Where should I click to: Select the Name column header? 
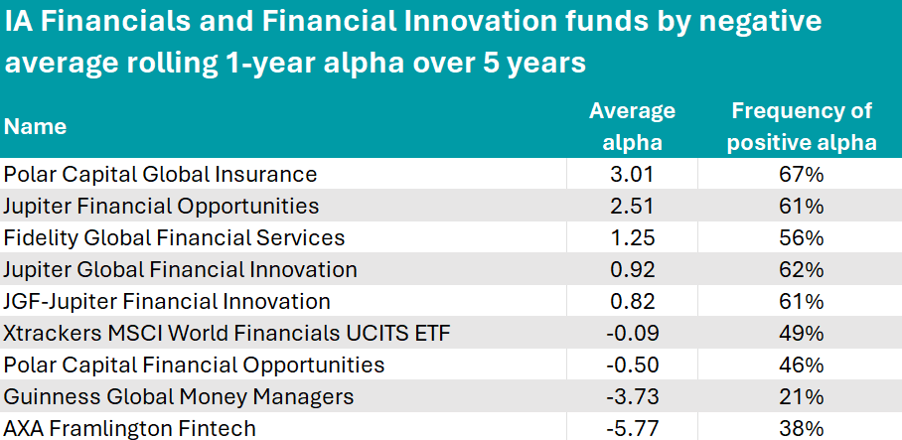pos(36,126)
